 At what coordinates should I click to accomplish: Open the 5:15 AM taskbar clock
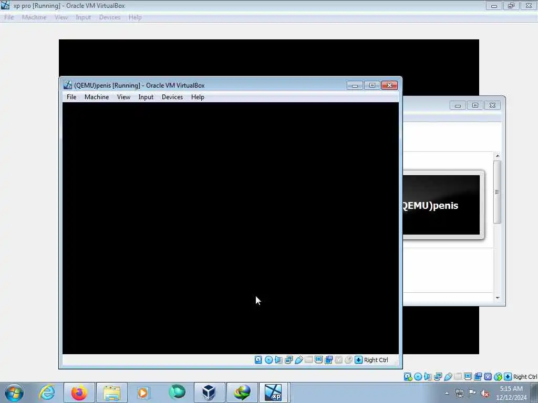(x=511, y=393)
